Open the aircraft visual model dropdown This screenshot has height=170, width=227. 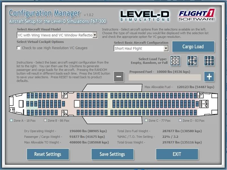(x=95, y=35)
